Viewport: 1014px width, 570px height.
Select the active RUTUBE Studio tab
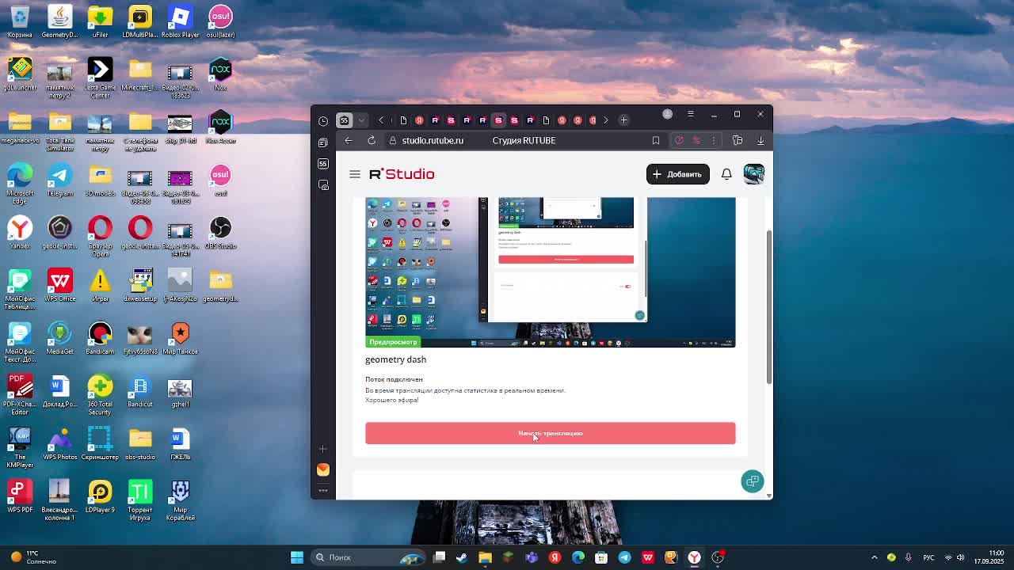[498, 120]
